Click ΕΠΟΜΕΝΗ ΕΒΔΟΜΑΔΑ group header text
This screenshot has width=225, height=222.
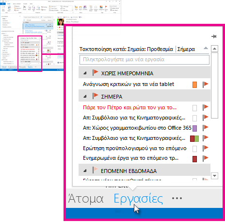coord(129,171)
